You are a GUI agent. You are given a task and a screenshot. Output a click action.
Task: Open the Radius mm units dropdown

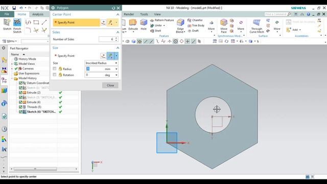(116, 69)
